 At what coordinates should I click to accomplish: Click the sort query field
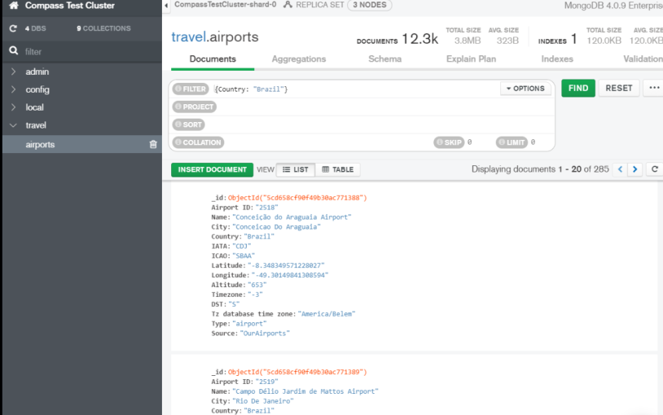(x=379, y=124)
